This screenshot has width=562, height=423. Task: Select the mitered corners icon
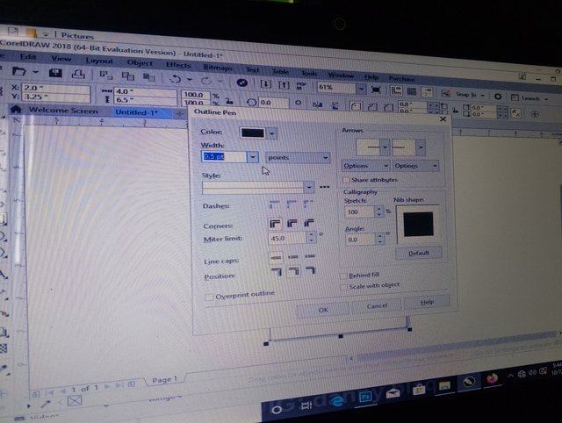coord(275,224)
